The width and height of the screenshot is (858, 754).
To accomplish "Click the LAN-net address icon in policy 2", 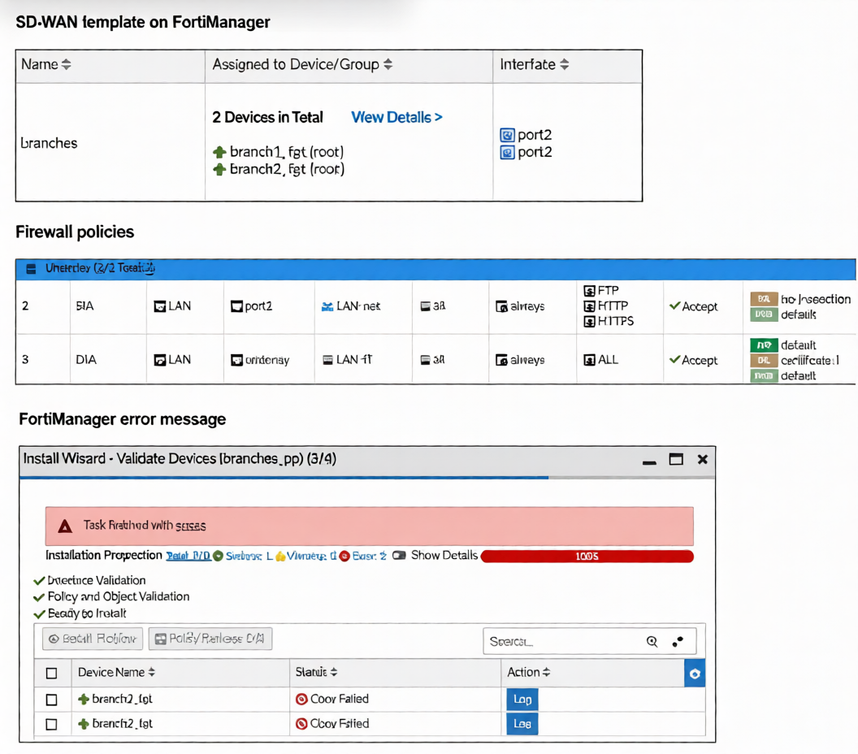I will pos(327,306).
